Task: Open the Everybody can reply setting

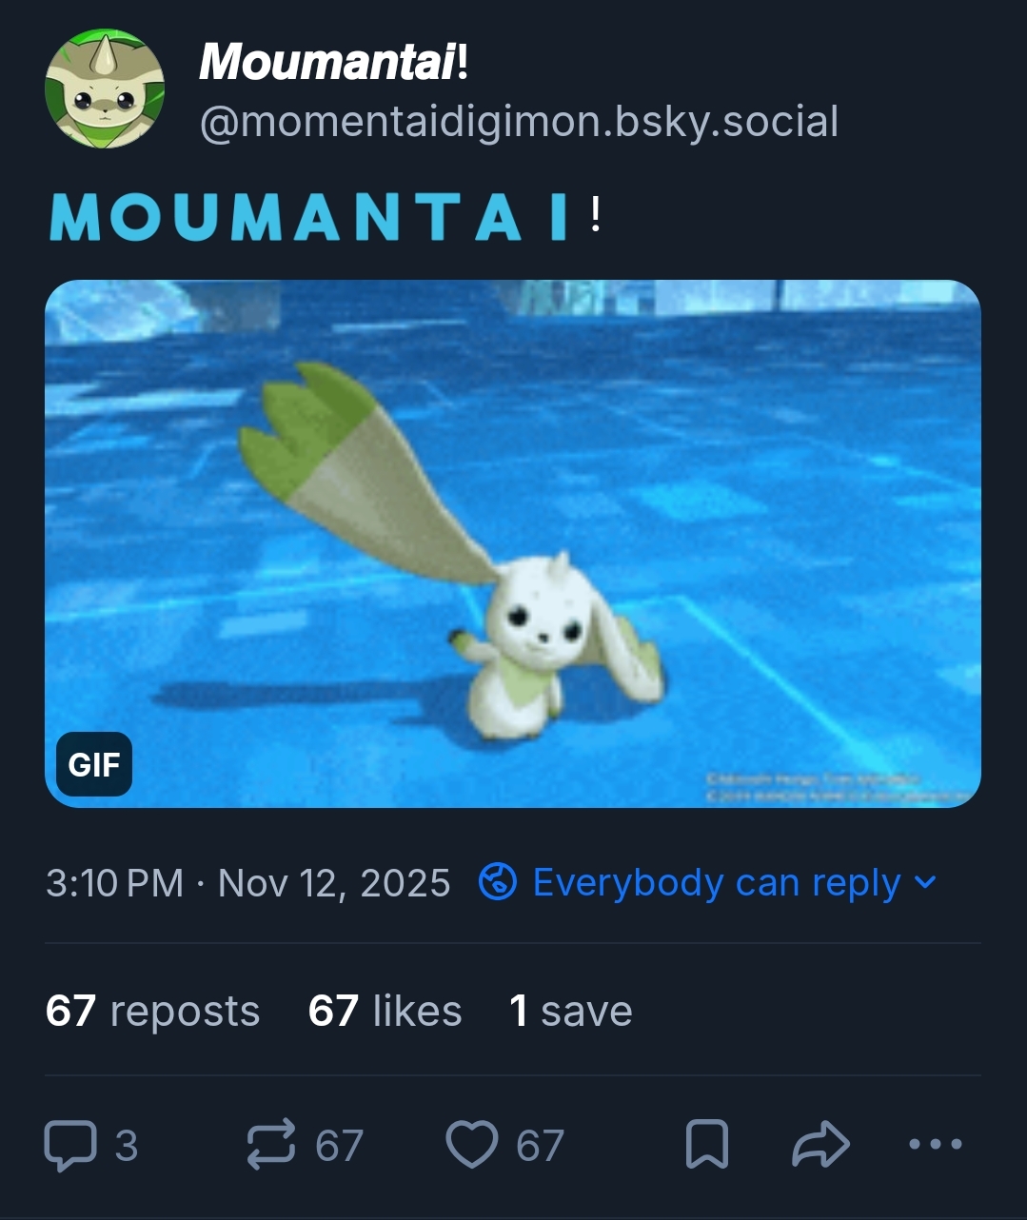Action: click(716, 882)
